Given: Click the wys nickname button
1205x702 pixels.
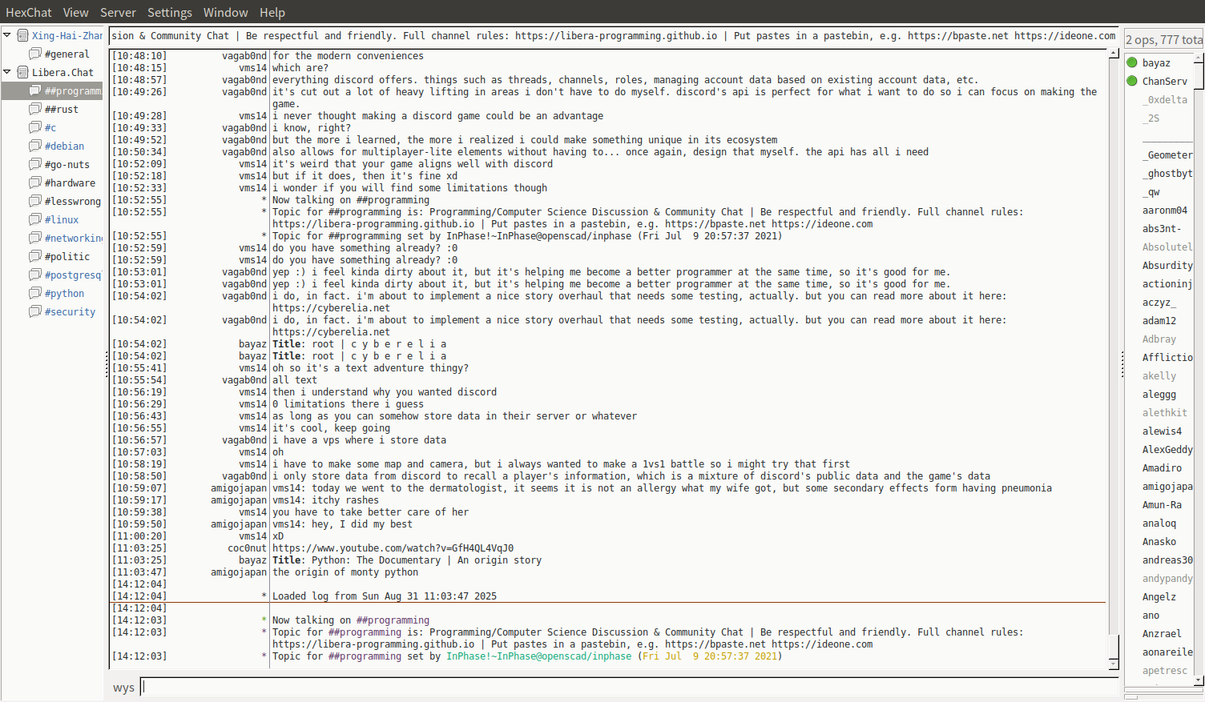Looking at the screenshot, I should tap(123, 688).
